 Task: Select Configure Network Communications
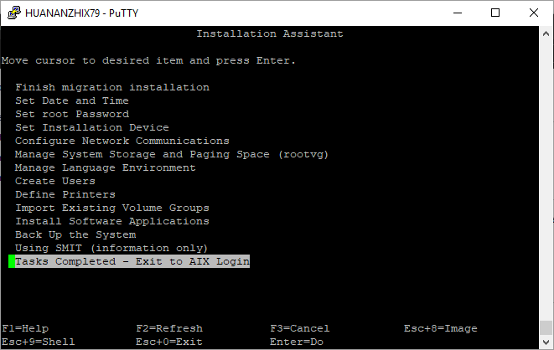pyautogui.click(x=122, y=141)
